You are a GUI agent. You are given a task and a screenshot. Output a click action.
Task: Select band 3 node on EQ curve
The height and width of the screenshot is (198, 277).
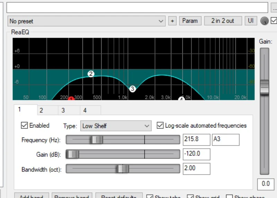click(132, 89)
